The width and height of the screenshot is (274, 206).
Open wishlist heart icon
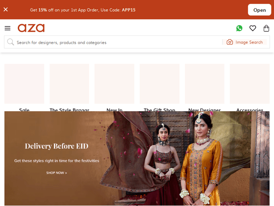click(x=253, y=28)
